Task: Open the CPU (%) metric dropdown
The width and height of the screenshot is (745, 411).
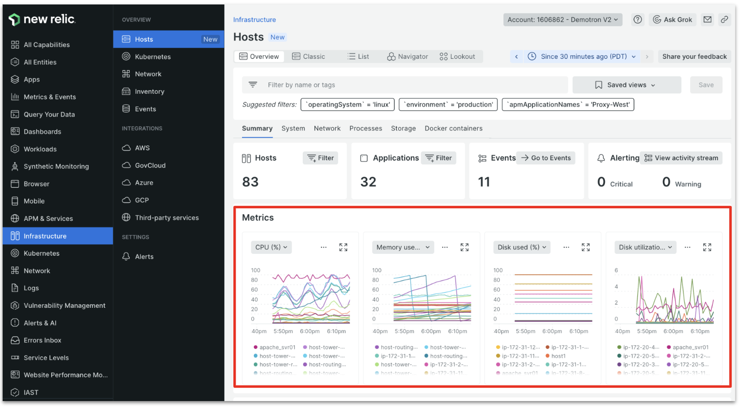Action: (x=271, y=247)
